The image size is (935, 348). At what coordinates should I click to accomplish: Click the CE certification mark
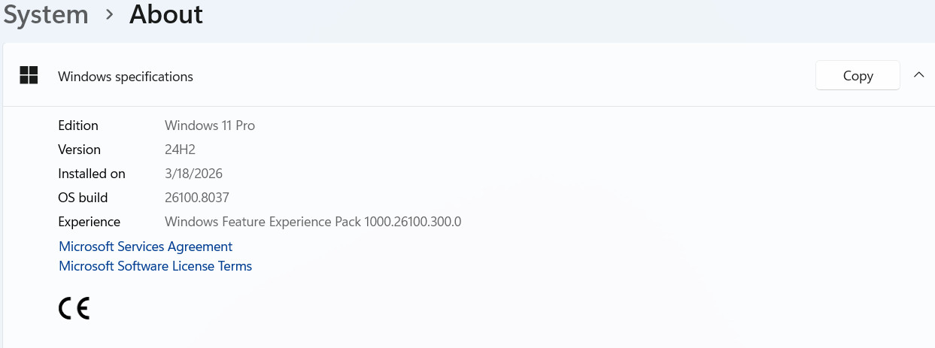[x=74, y=308]
